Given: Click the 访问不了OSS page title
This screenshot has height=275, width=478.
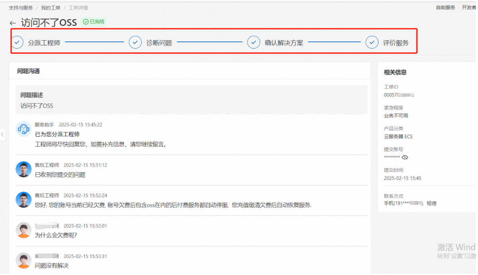Looking at the screenshot, I should tap(49, 23).
